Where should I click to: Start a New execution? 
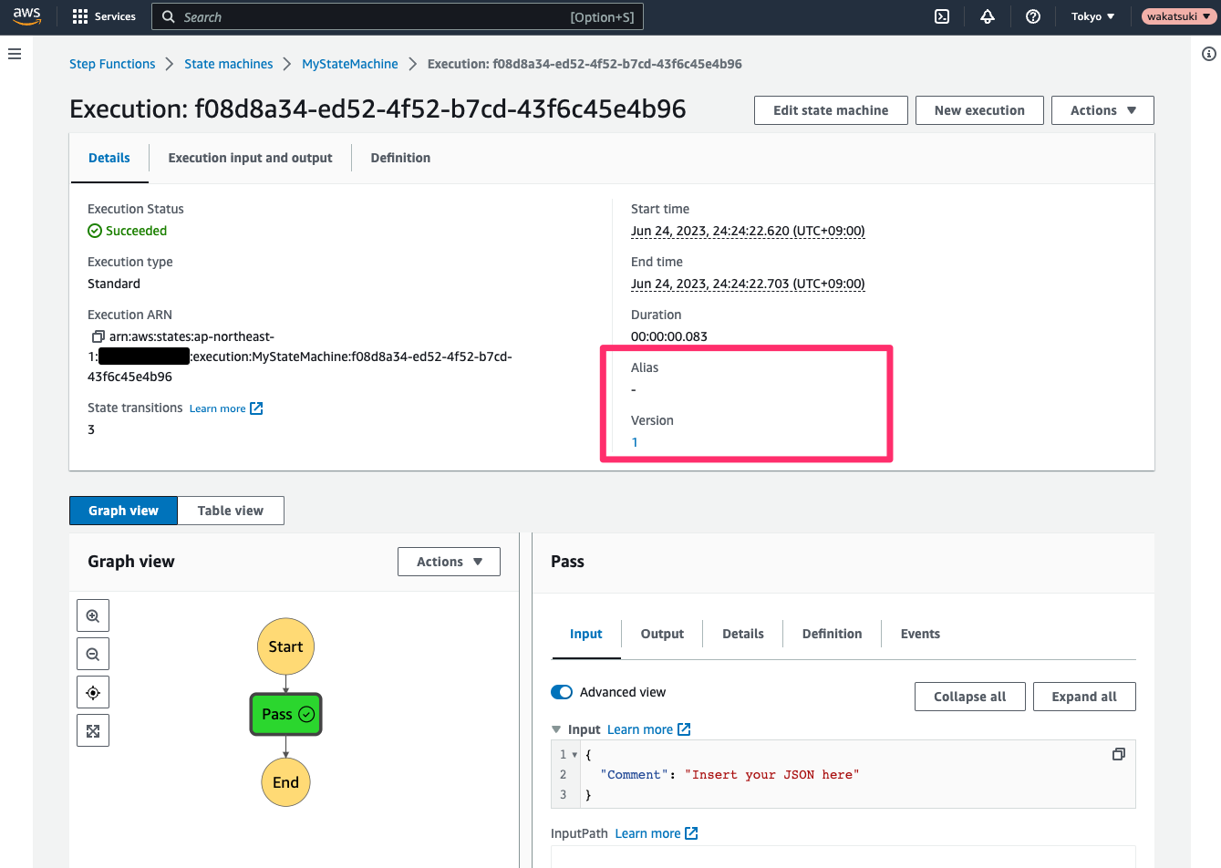[979, 109]
